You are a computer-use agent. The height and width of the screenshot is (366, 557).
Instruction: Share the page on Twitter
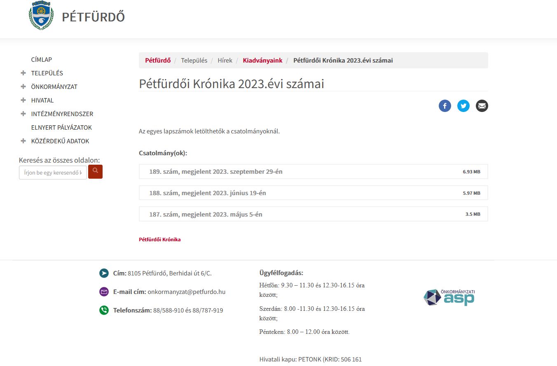463,106
